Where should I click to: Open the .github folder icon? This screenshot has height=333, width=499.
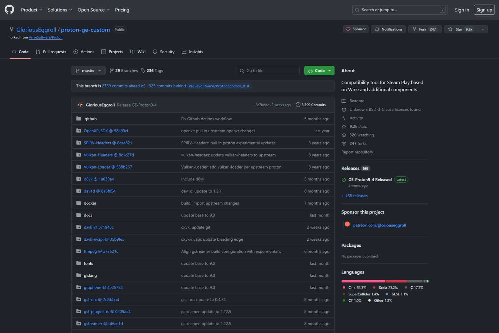point(79,119)
